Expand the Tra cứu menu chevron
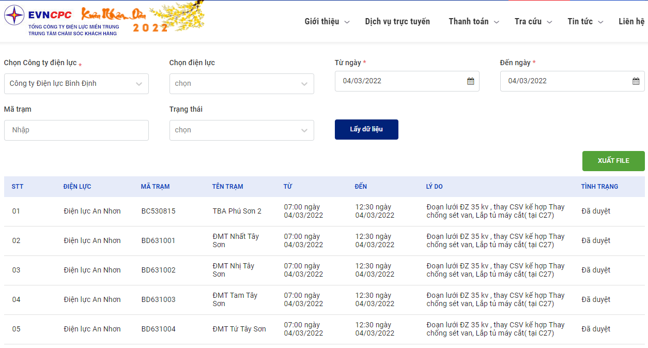 (x=549, y=22)
